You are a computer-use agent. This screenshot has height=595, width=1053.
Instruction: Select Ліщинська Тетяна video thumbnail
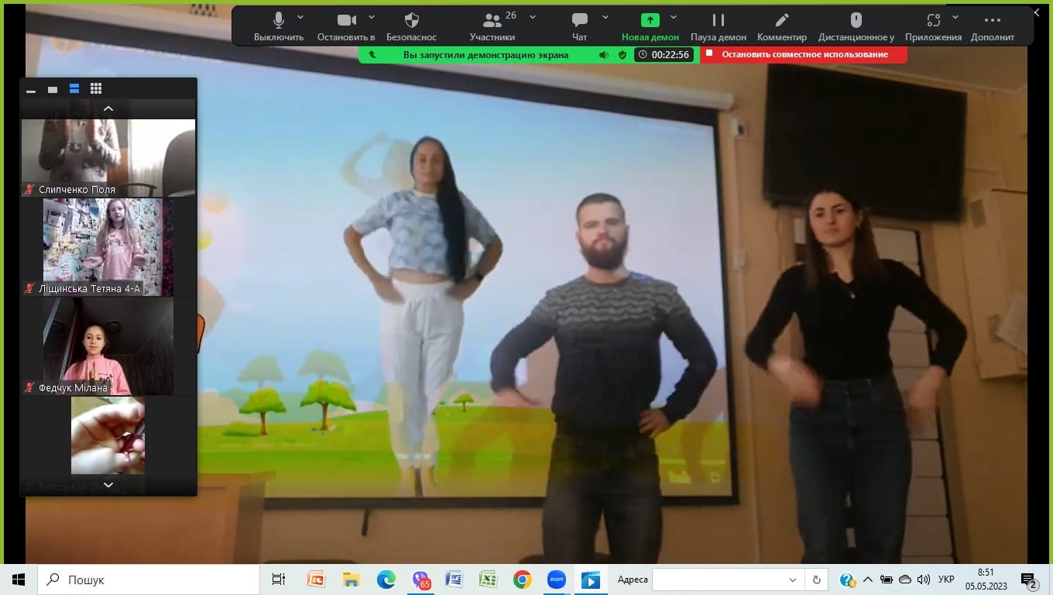108,247
